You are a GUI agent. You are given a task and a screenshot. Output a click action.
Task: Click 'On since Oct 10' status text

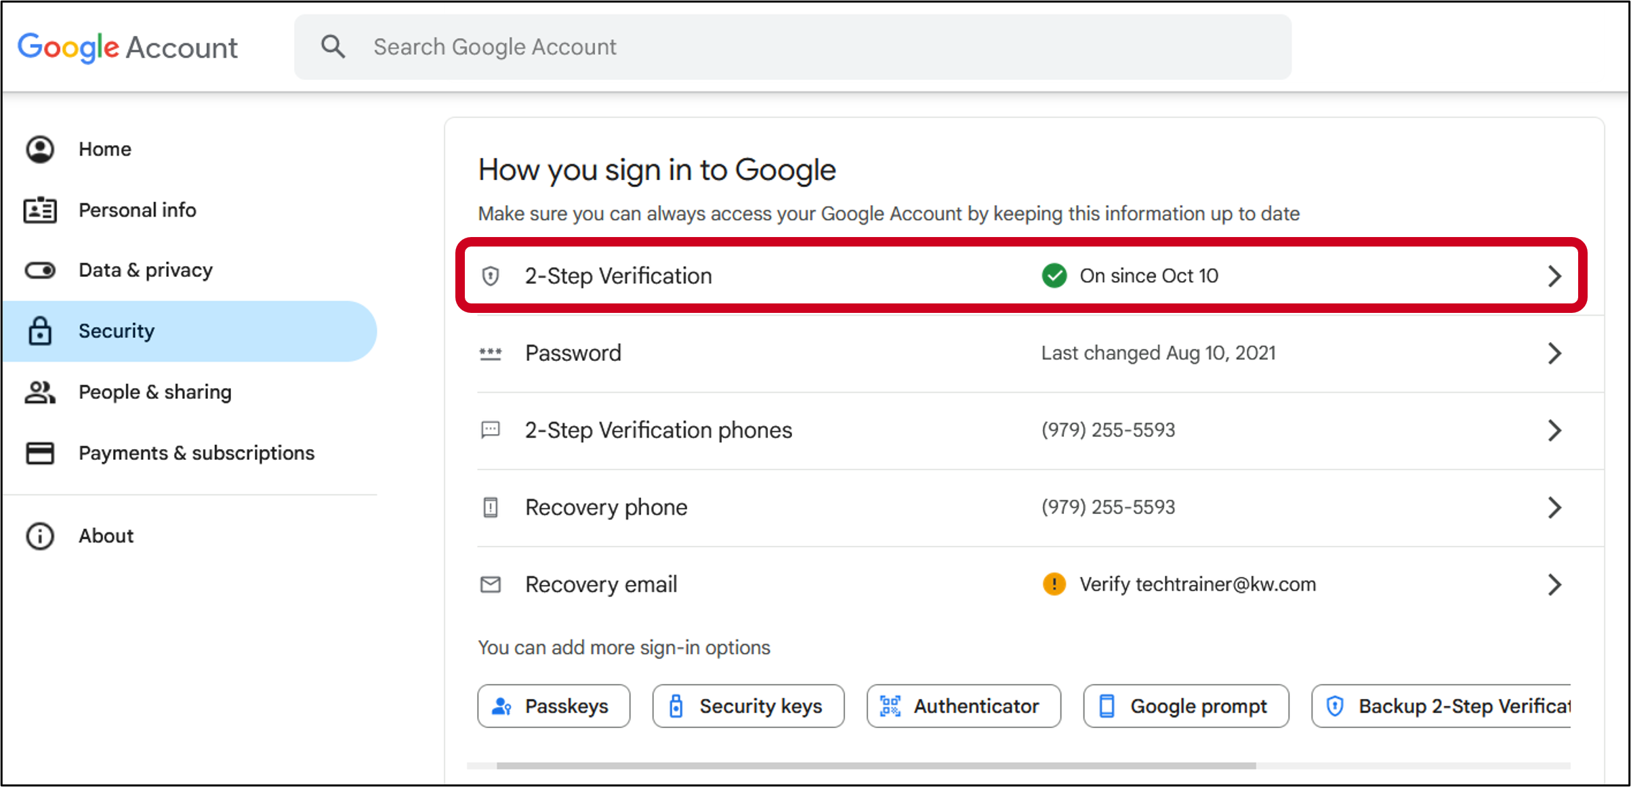pyautogui.click(x=1149, y=276)
